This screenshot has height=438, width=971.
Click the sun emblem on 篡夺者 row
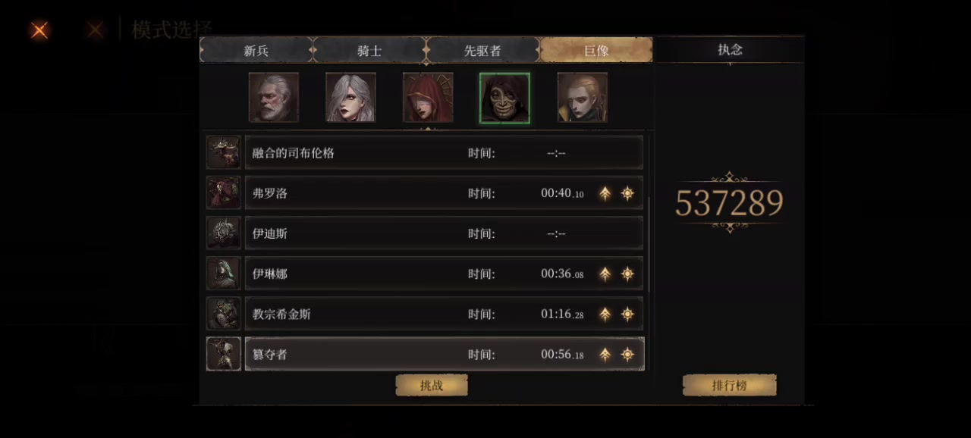(627, 354)
